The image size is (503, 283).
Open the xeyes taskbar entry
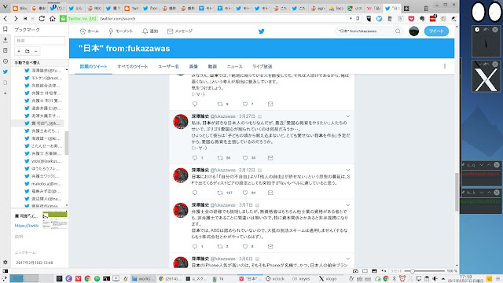coord(302,278)
